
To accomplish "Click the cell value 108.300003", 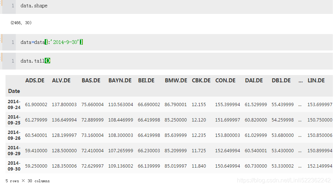I will point(120,135).
